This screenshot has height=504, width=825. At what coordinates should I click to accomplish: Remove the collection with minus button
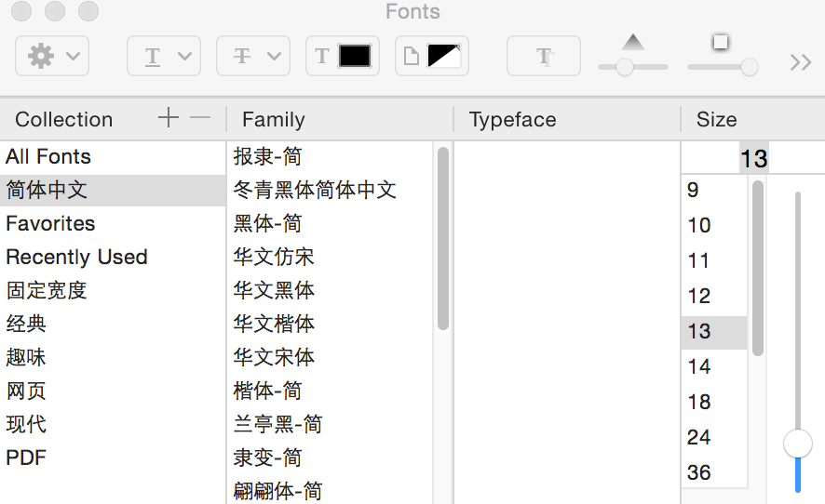(x=200, y=117)
